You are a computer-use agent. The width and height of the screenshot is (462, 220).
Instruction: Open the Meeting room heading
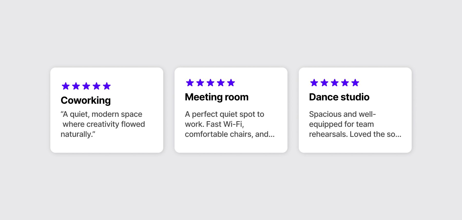pyautogui.click(x=217, y=97)
